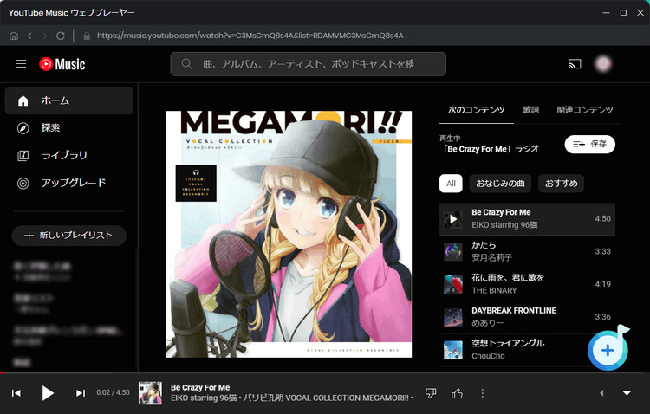This screenshot has width=650, height=414.
Task: Click the player bar album thumbnail
Action: click(150, 393)
